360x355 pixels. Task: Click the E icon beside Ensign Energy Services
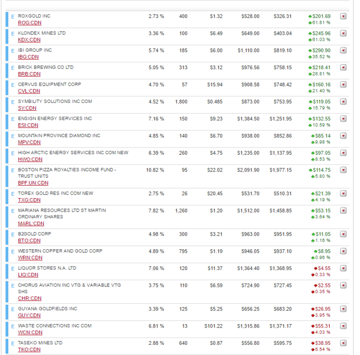coord(13,119)
